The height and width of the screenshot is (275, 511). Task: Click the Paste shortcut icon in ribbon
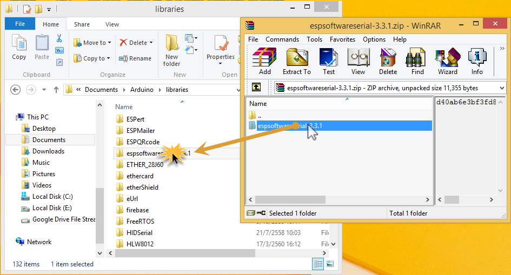[x=59, y=62]
